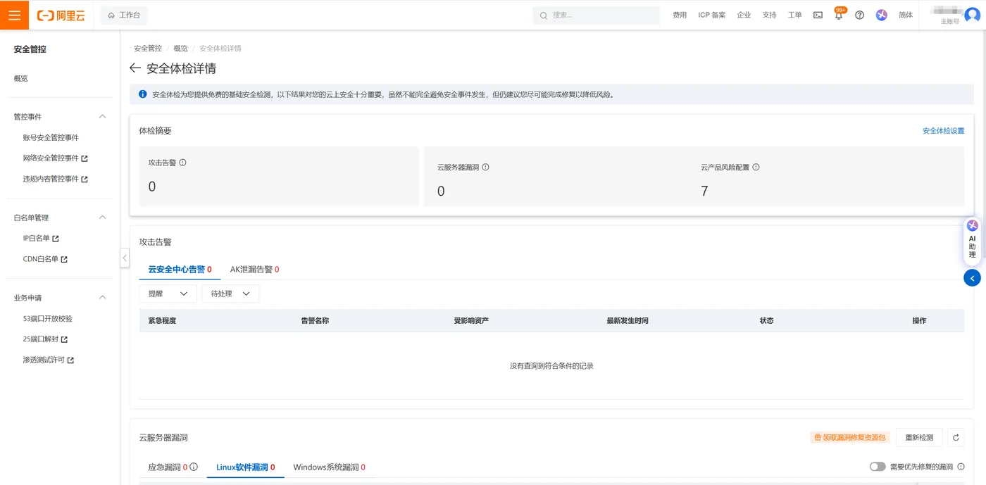
Task: Open IP白名单 external link
Action: 41,239
